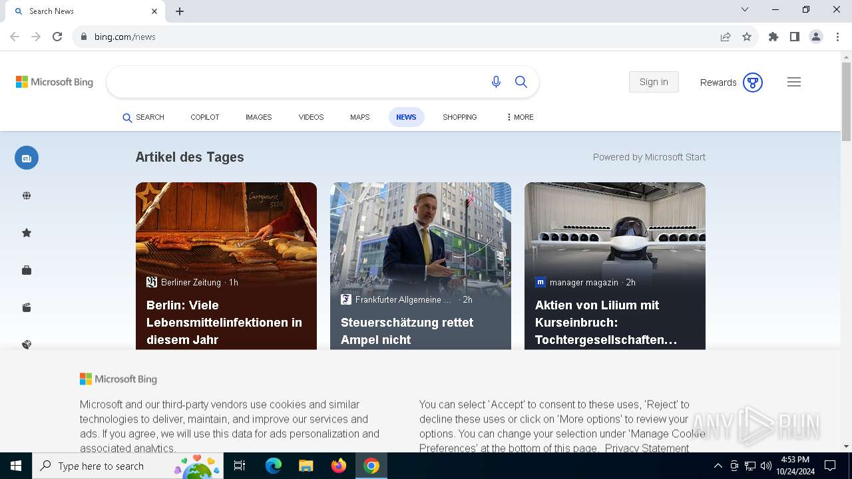Open the Rewards trophy icon

pos(753,82)
